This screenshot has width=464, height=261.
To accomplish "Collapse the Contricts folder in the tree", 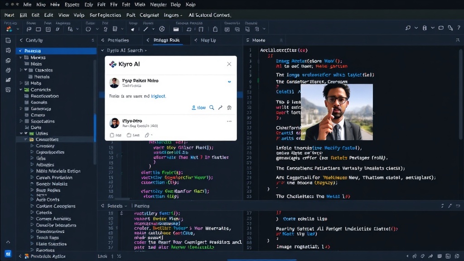I will tap(21, 90).
